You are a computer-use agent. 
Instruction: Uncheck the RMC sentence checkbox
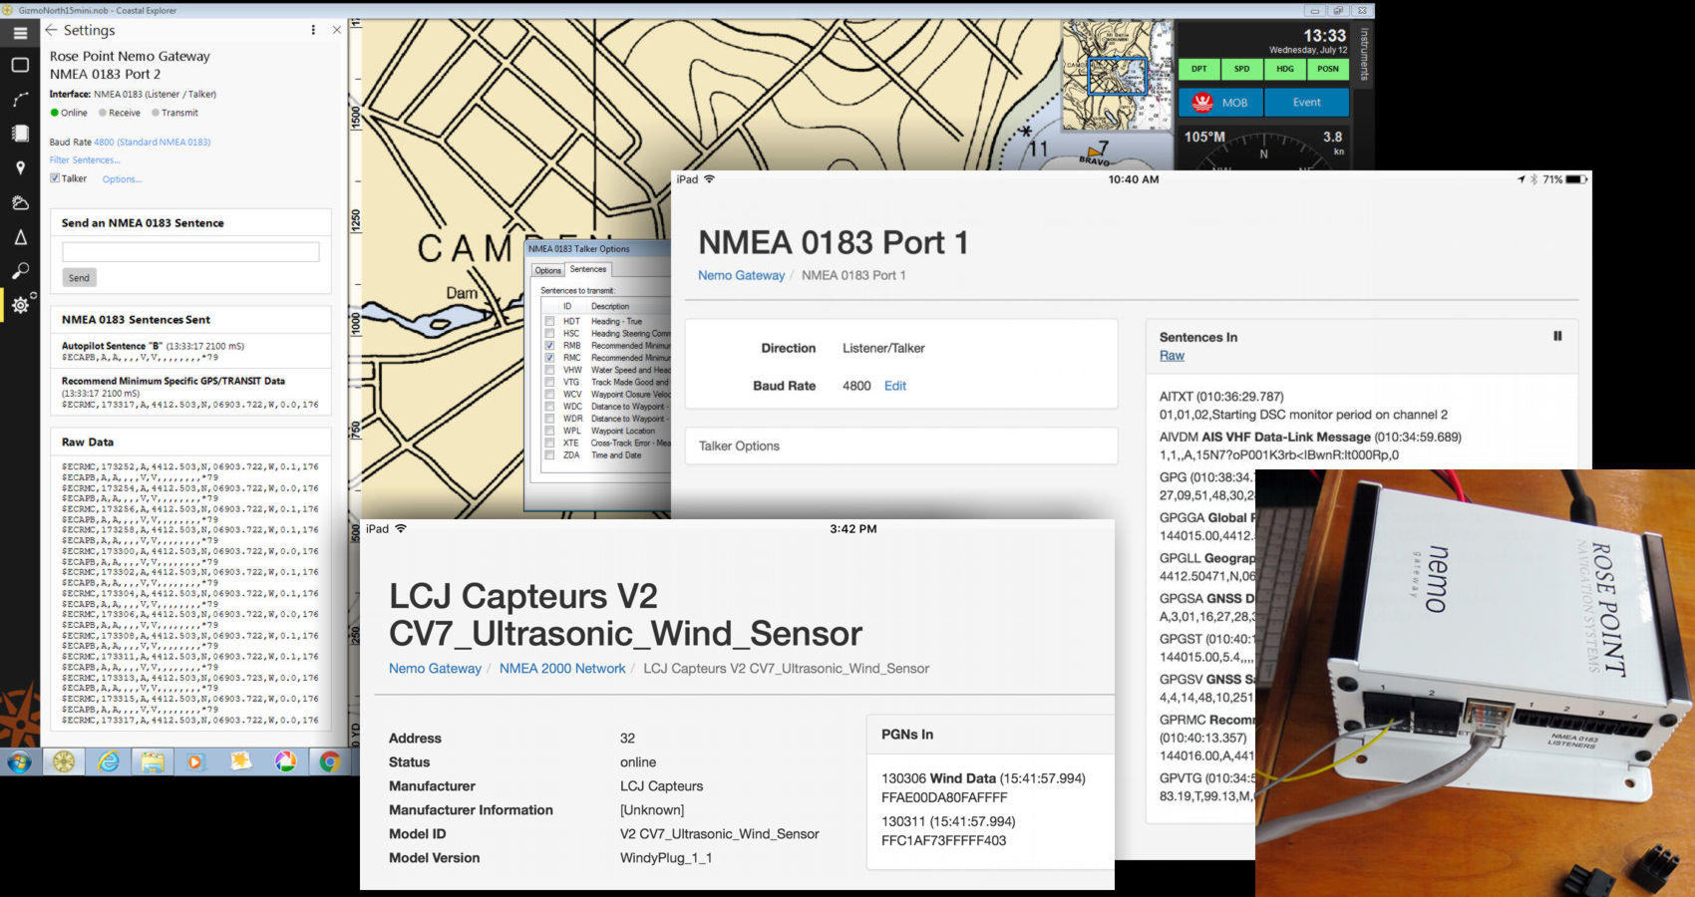pyautogui.click(x=549, y=358)
